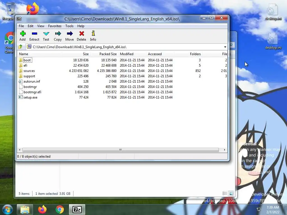Click the Firefox desktop shortcut

pyautogui.click(x=33, y=8)
